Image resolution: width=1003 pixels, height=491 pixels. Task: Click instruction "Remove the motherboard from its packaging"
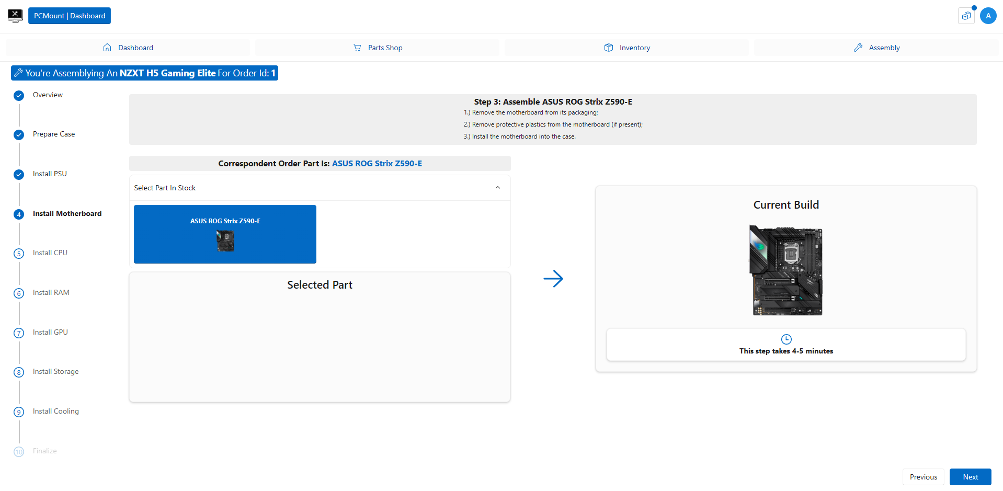(531, 112)
